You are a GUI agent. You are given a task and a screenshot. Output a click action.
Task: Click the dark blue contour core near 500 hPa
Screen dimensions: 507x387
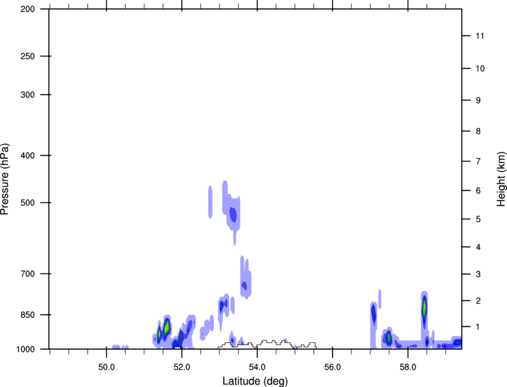[233, 215]
